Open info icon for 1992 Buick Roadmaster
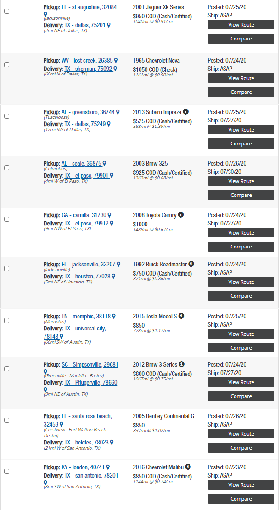 [191, 264]
